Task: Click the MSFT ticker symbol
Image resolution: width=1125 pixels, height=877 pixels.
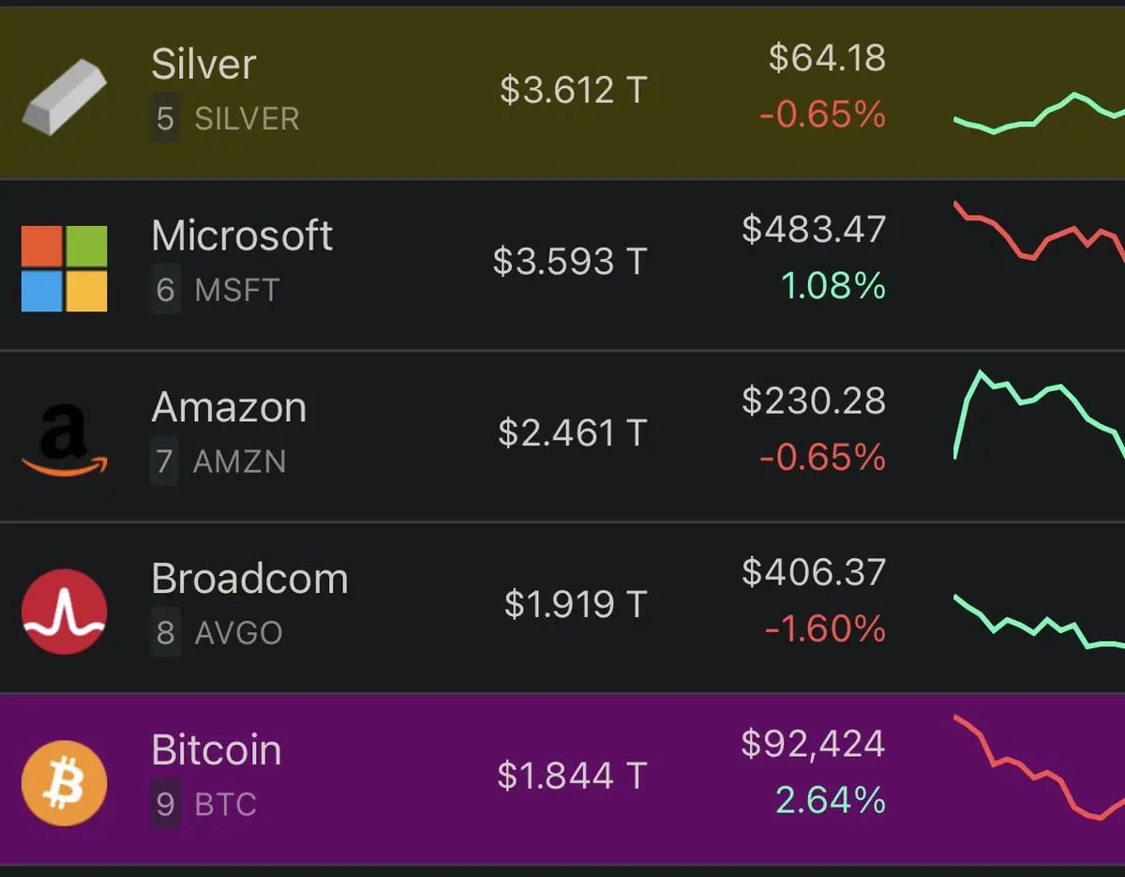Action: pos(236,290)
